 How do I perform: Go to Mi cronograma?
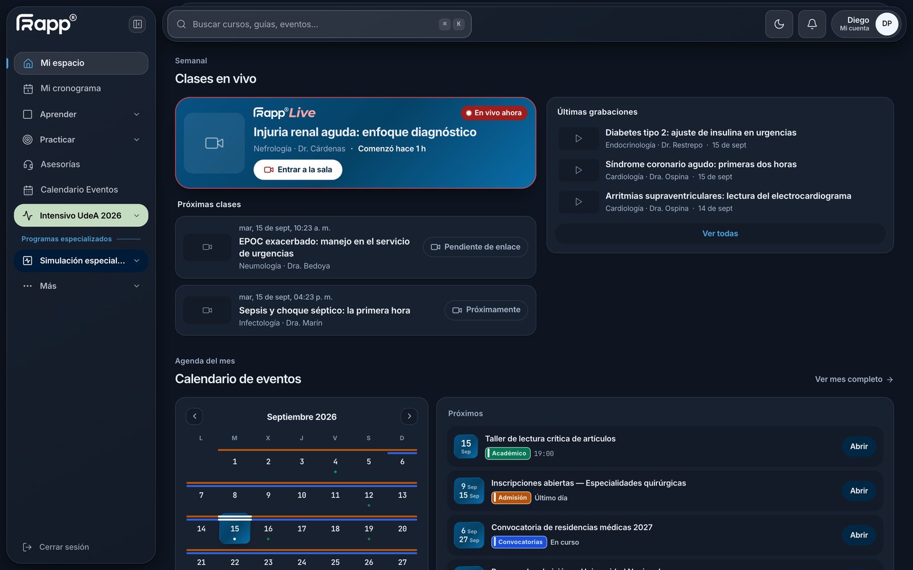[81, 88]
